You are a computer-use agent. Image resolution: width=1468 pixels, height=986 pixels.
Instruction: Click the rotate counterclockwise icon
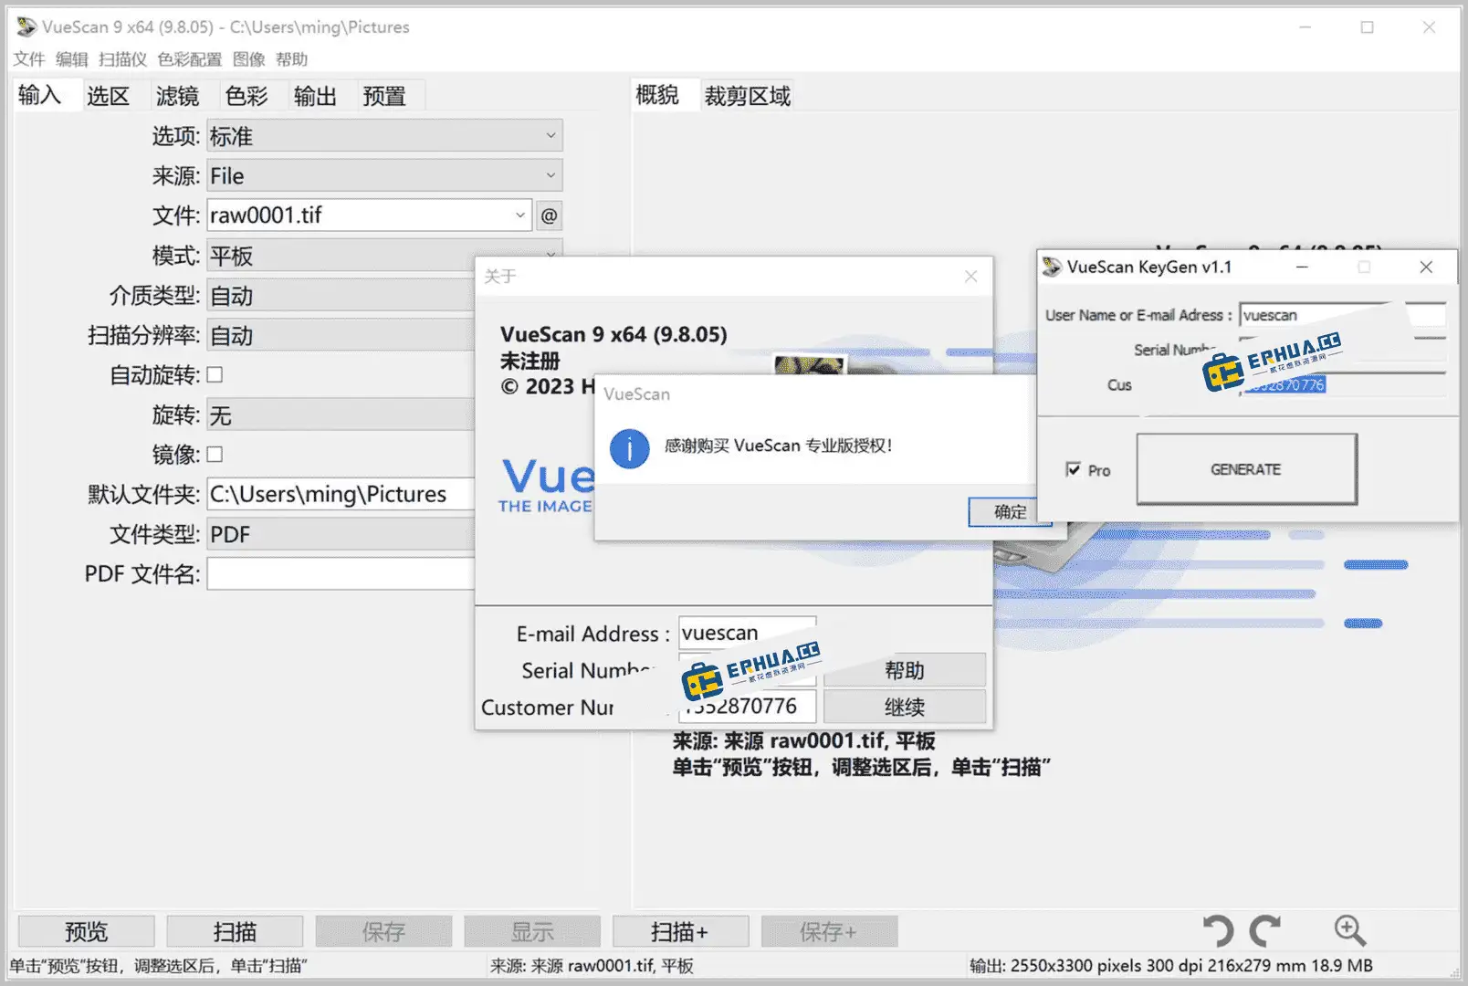(1218, 930)
